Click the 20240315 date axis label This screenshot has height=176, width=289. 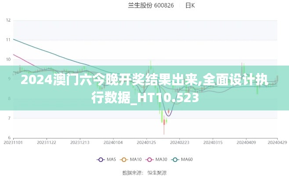pos(213,143)
